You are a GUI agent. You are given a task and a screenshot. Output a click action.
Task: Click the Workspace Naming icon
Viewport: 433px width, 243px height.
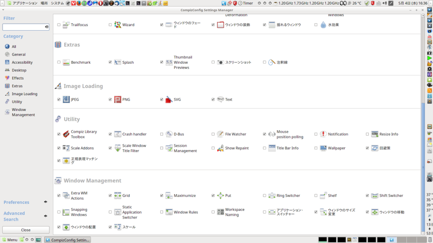(220, 212)
